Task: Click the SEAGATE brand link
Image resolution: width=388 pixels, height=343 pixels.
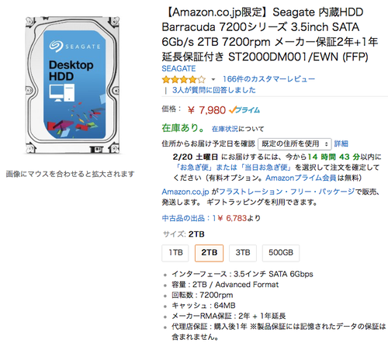Action: tap(178, 68)
